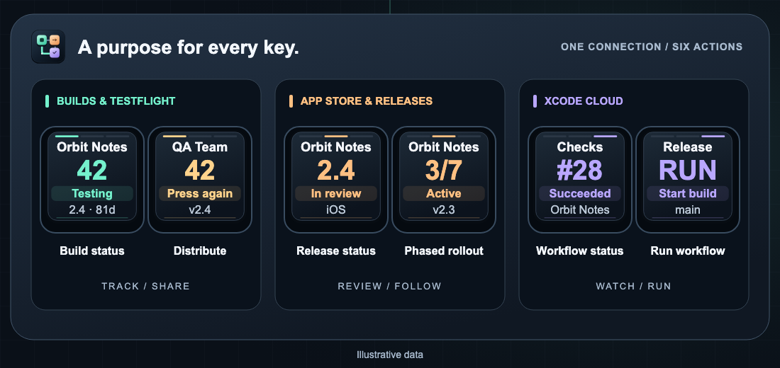Click the QA Team title
This screenshot has height=368, width=780.
200,147
